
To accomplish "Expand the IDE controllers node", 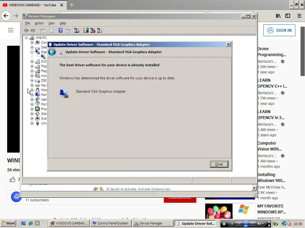I will pyautogui.click(x=32, y=80).
